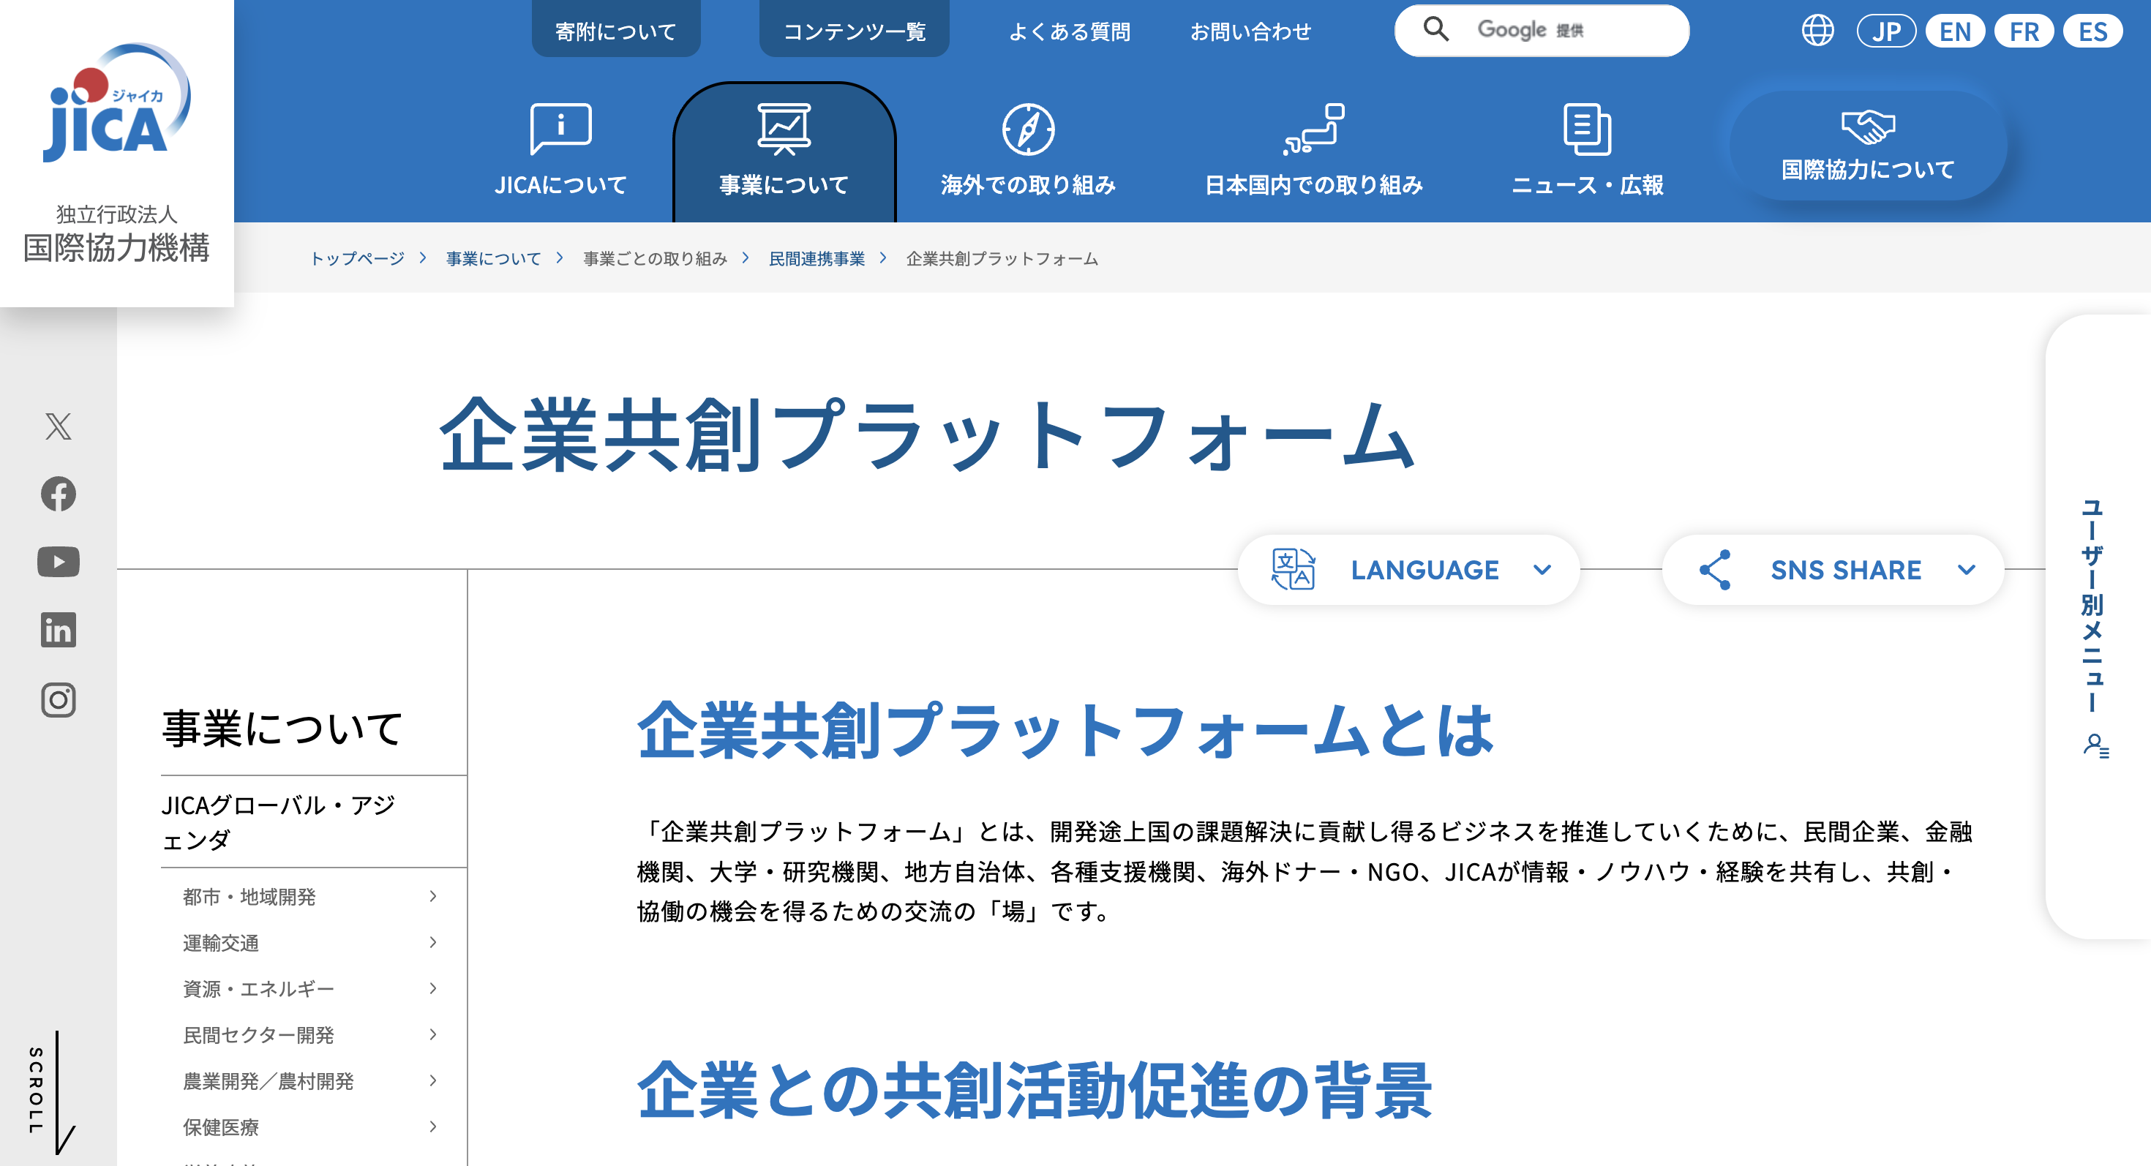Click the globe language icon
Viewport: 2151px width, 1166px height.
tap(1817, 31)
